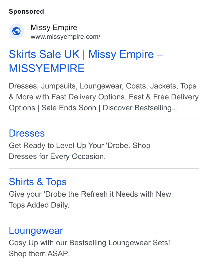Click the 'Sale Ends Soon' text
The height and width of the screenshot is (272, 208).
coord(69,108)
